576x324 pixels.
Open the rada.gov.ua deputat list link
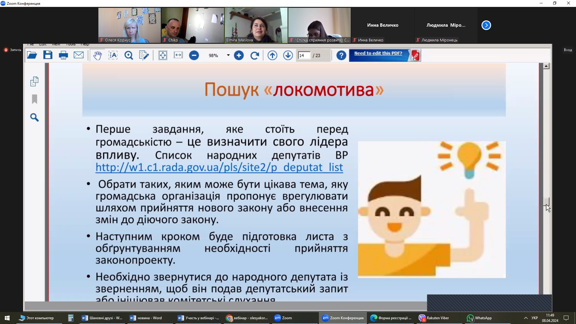[219, 167]
